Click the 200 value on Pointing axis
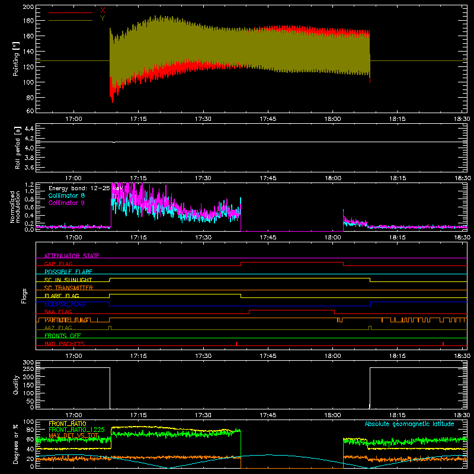 (28, 7)
